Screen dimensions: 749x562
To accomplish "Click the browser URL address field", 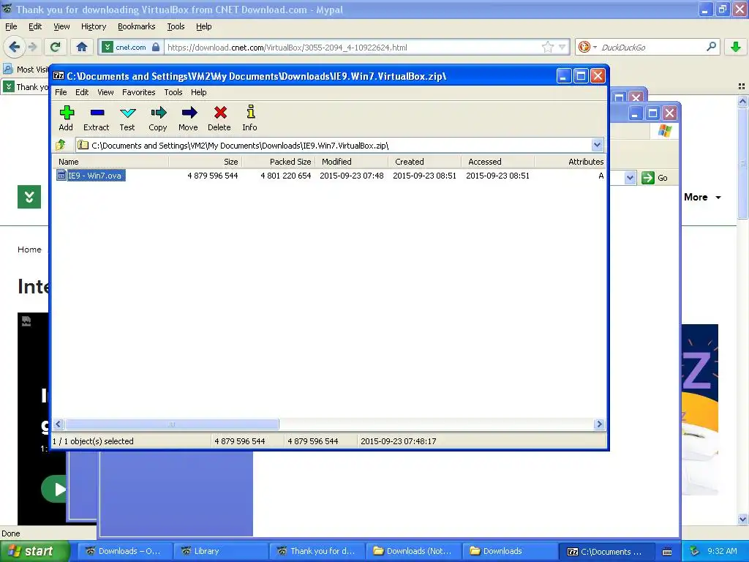I will (x=353, y=48).
